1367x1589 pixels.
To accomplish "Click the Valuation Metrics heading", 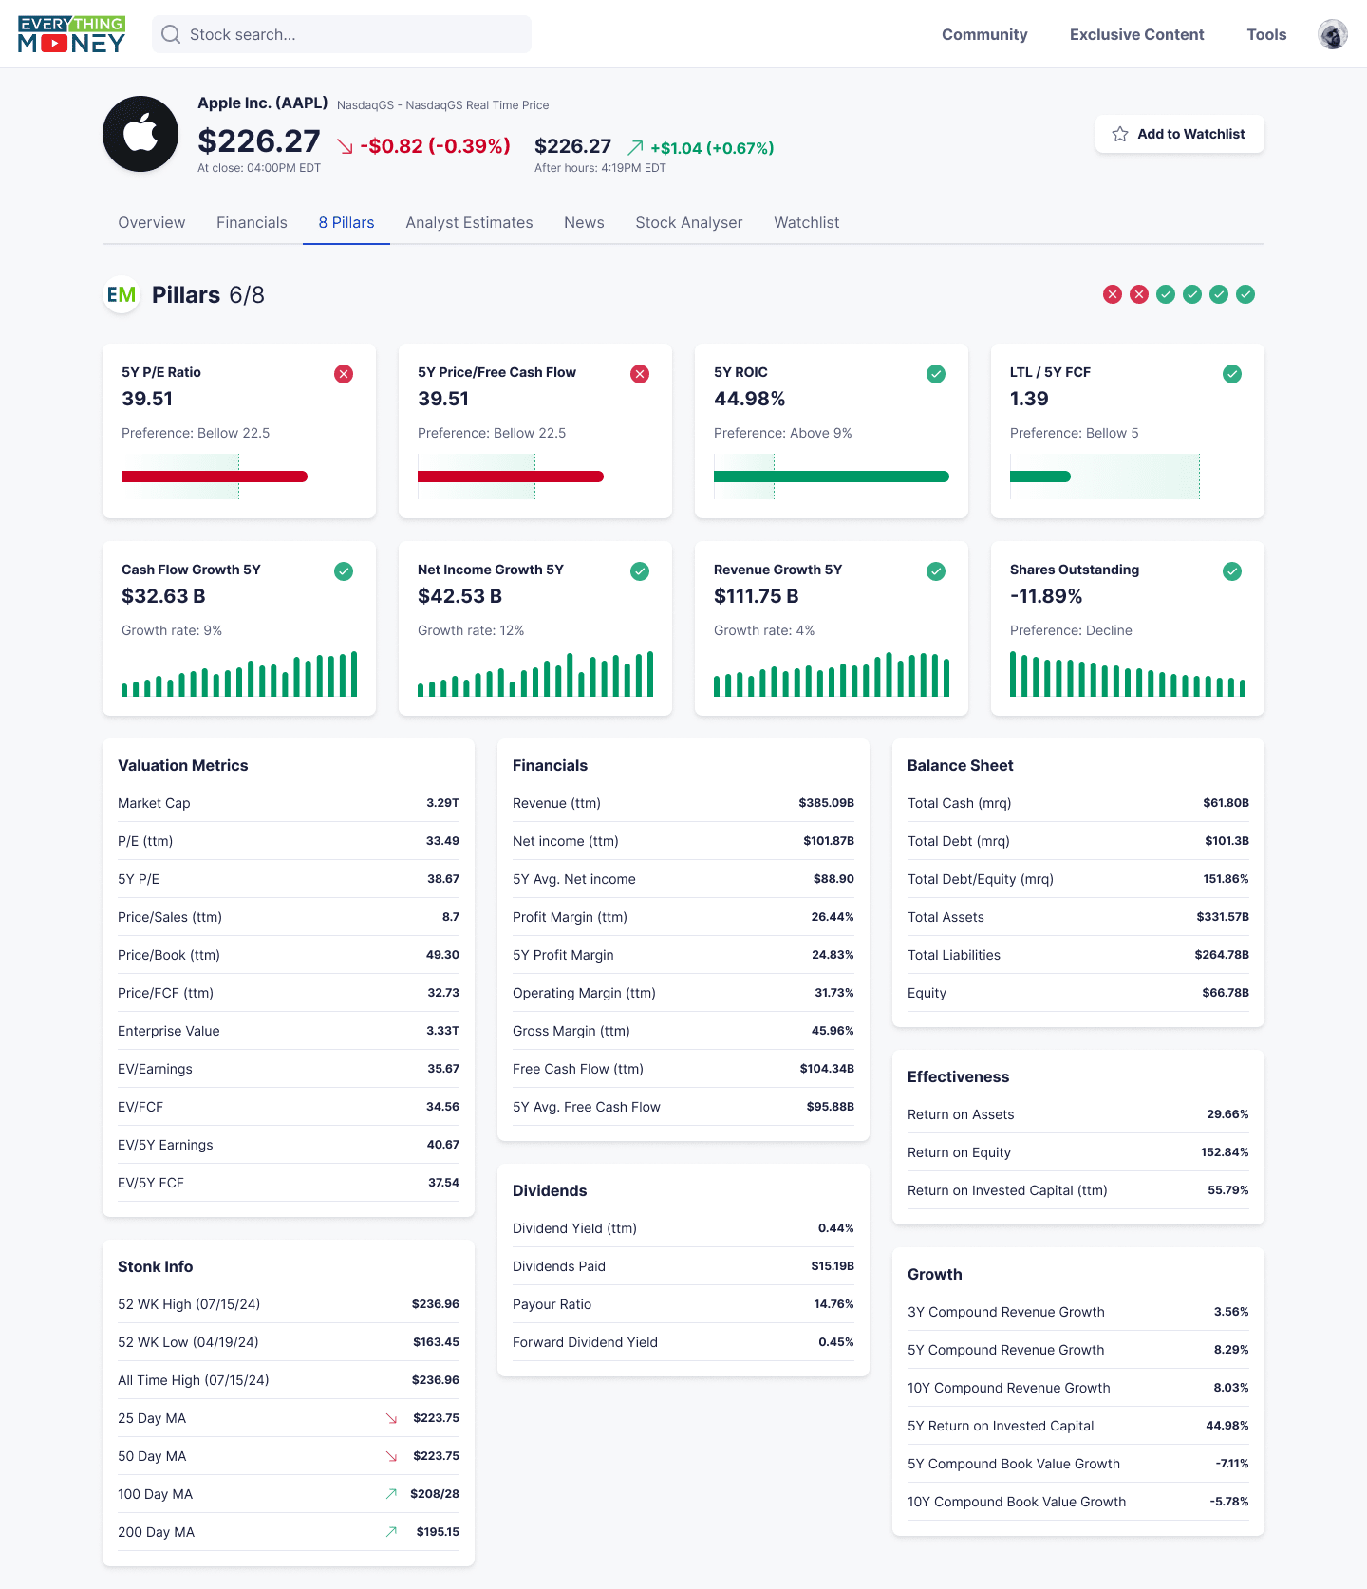I will point(182,765).
